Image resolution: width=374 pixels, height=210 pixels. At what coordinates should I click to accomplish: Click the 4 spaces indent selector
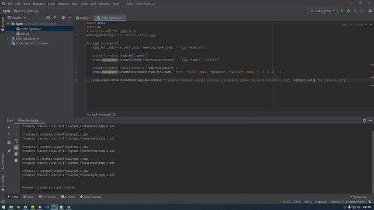point(321,202)
